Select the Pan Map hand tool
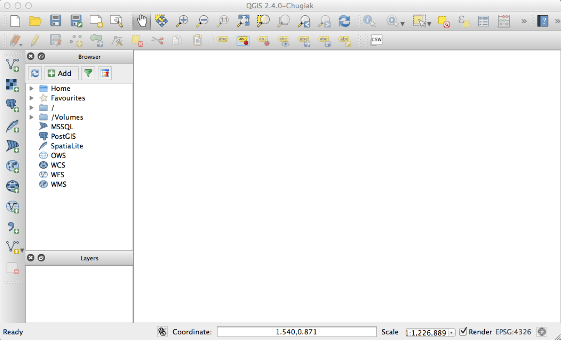Viewport: 561px width, 340px height. [142, 21]
